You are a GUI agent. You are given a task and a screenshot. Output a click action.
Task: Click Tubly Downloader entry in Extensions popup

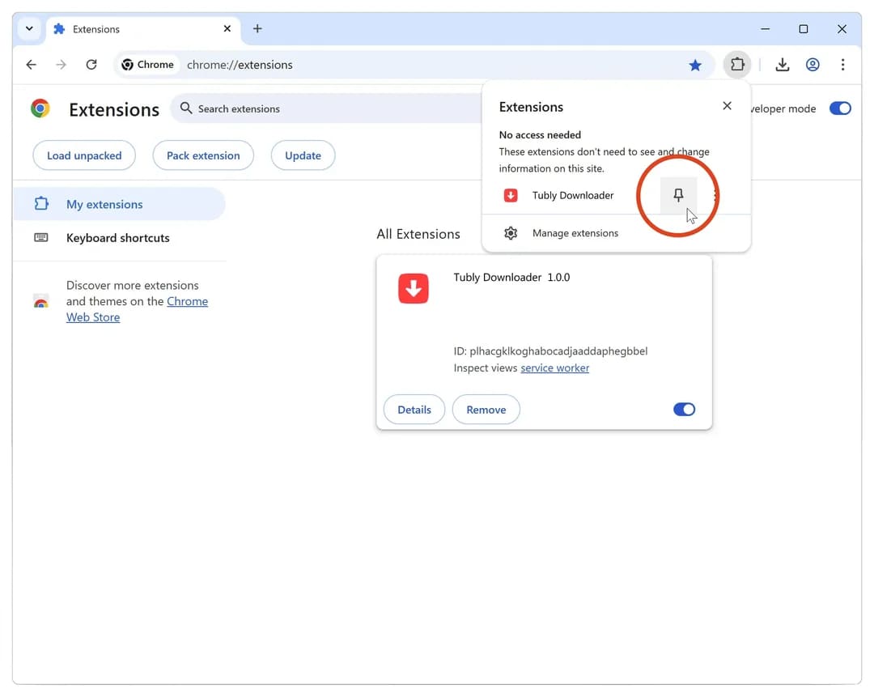pos(572,195)
